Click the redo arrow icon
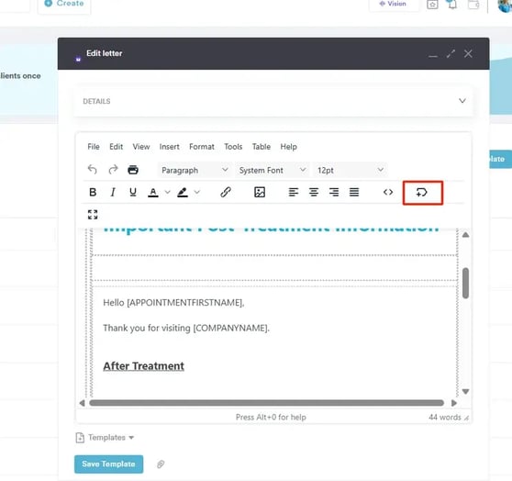This screenshot has width=512, height=481. tap(113, 170)
